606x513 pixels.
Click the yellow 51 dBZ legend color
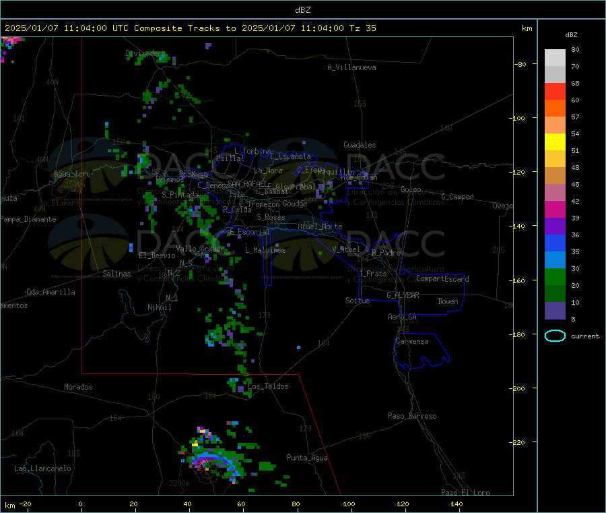coord(555,142)
